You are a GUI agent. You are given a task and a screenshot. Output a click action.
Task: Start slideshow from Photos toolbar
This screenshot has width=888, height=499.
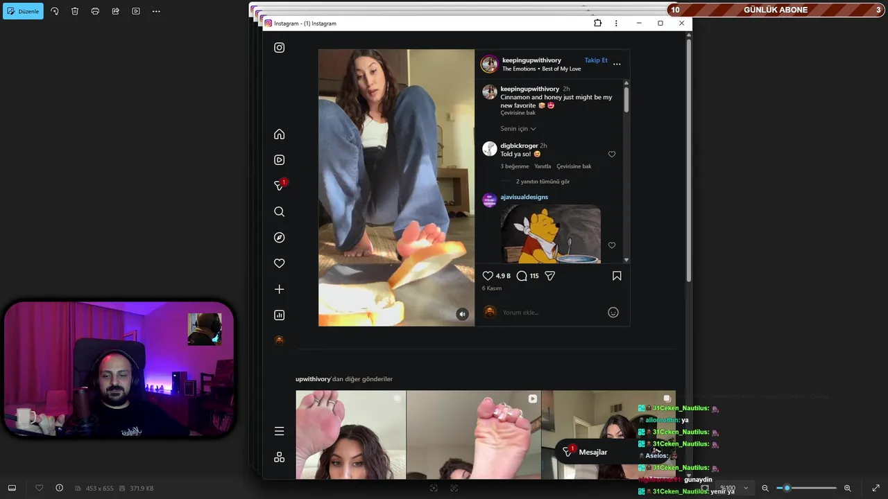pos(136,11)
